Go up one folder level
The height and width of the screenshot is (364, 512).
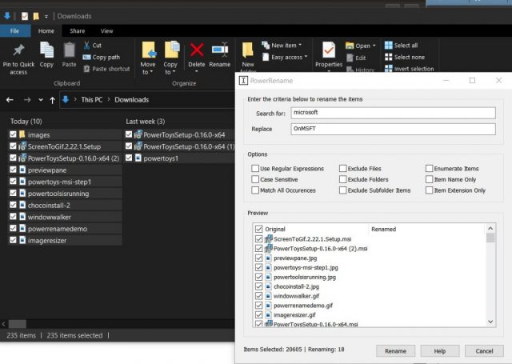point(52,100)
